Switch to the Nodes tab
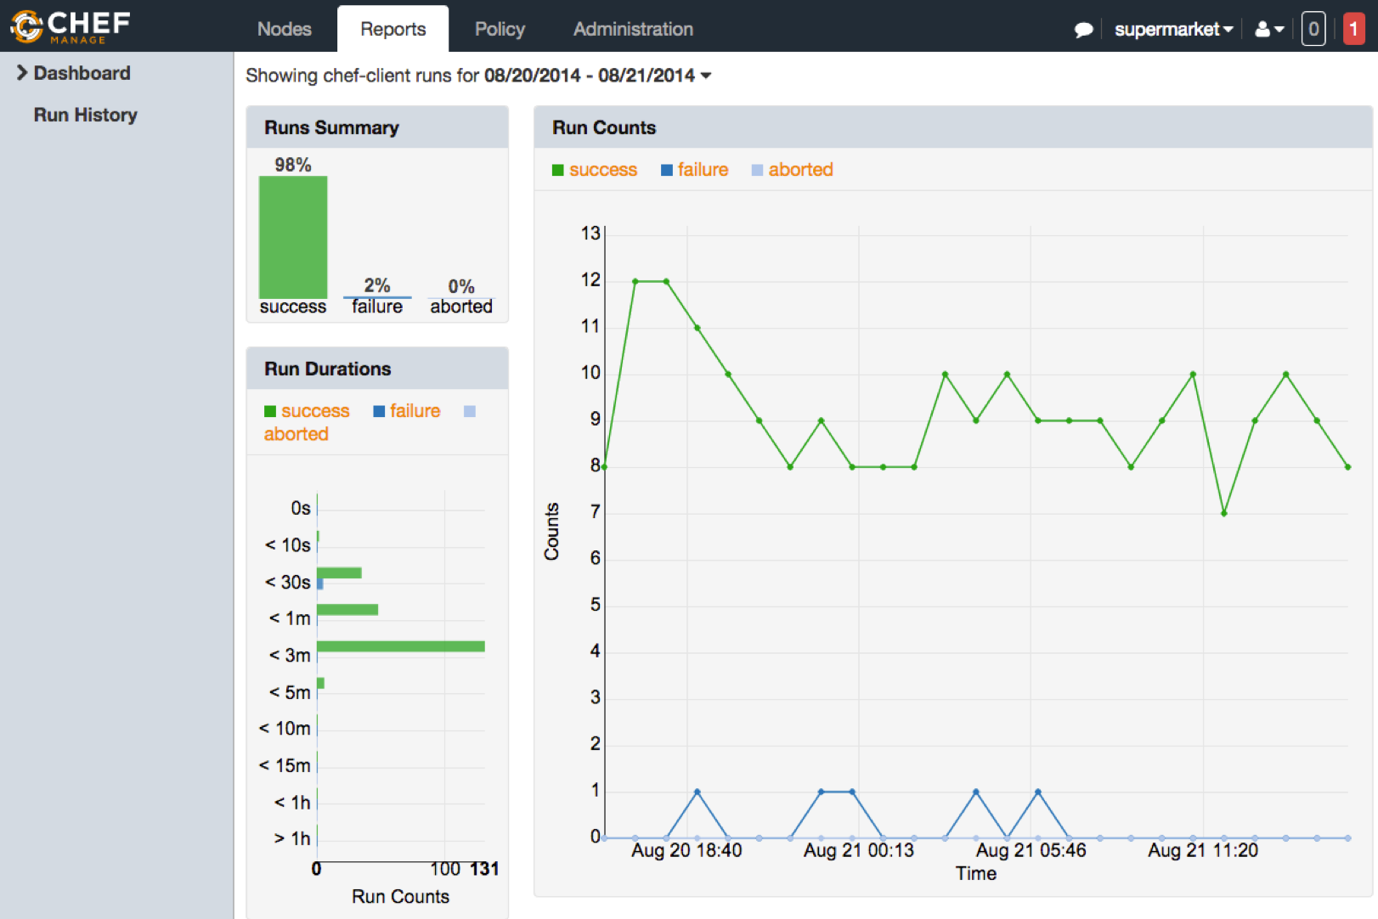The height and width of the screenshot is (919, 1378). tap(284, 29)
